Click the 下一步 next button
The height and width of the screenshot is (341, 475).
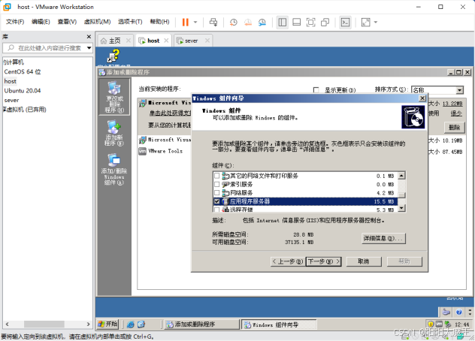pos(324,261)
